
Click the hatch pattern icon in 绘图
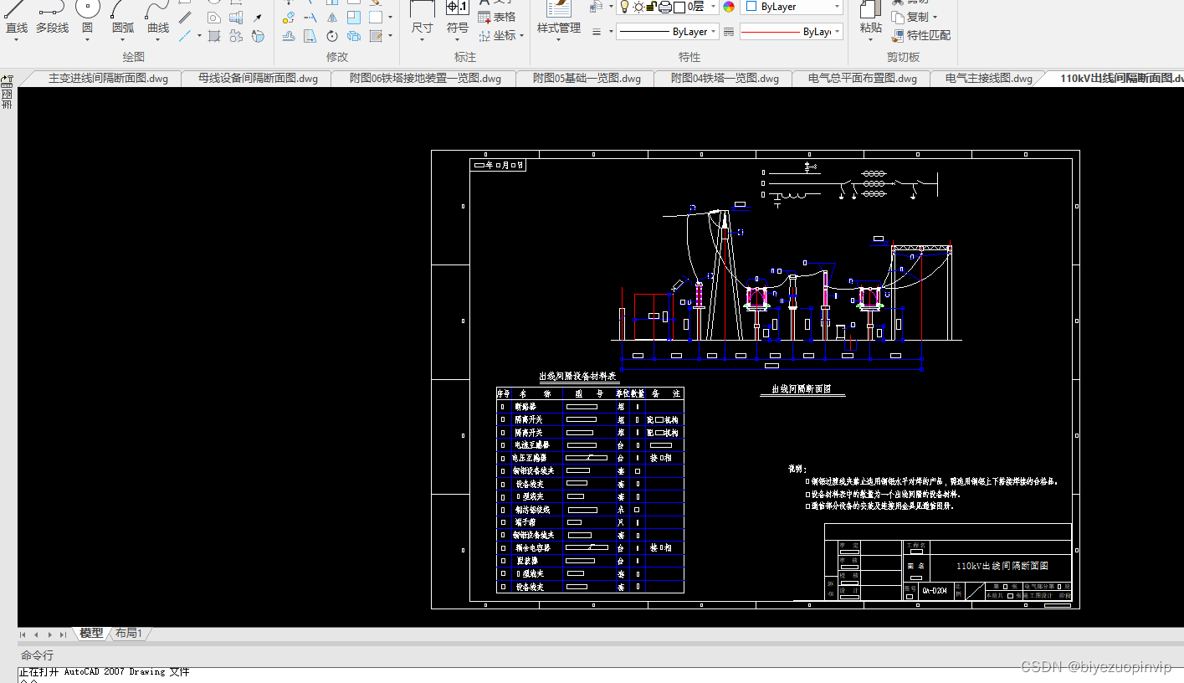[x=214, y=36]
